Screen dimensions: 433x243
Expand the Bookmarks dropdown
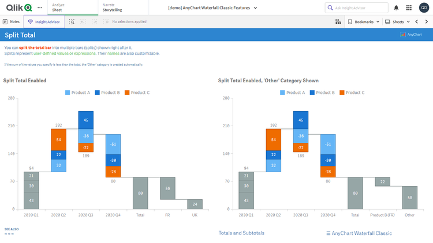(x=363, y=21)
